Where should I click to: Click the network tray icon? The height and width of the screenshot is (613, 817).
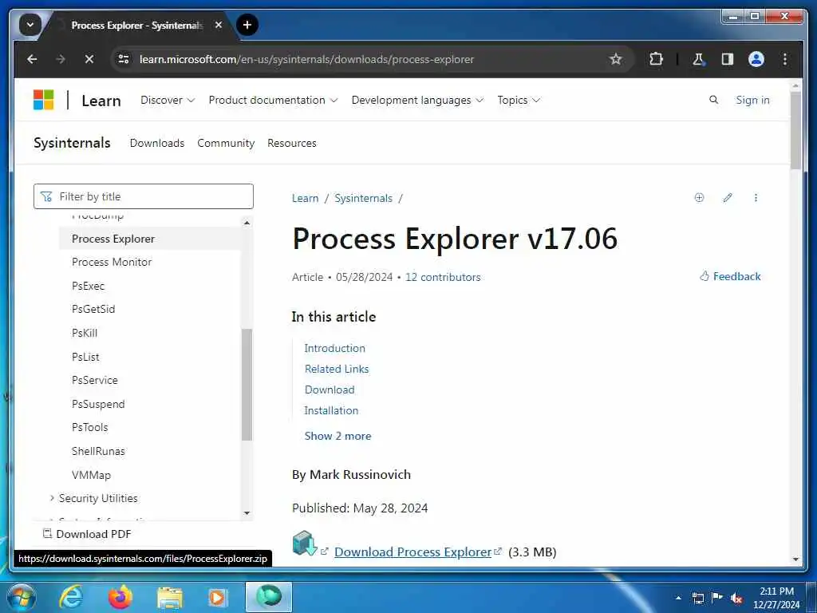tap(697, 599)
